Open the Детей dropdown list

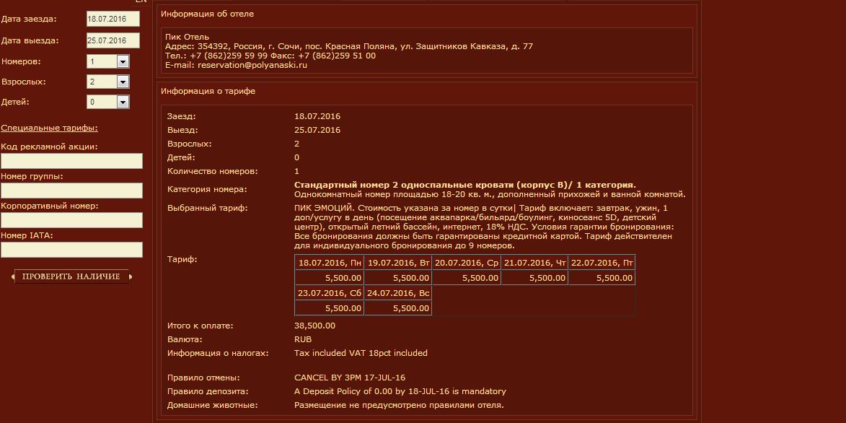coord(123,103)
